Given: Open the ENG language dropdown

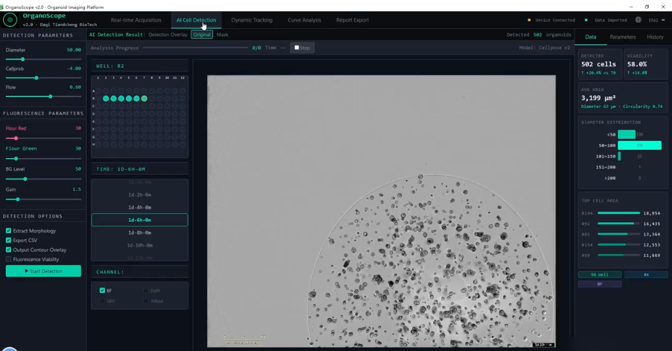Looking at the screenshot, I should pyautogui.click(x=657, y=20).
